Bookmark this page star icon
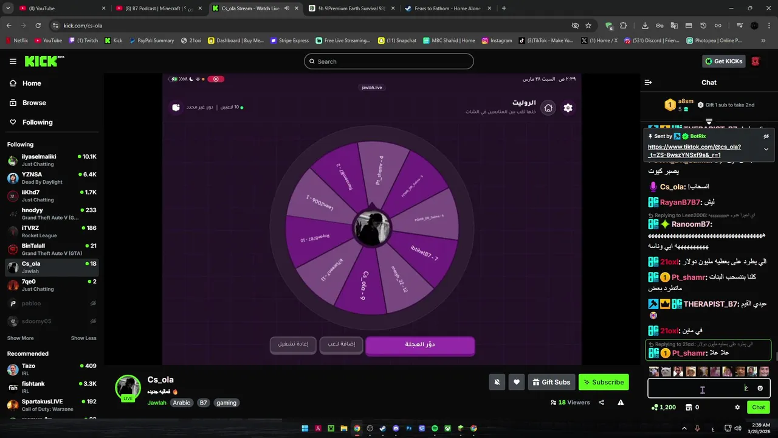Image resolution: width=778 pixels, height=438 pixels. click(588, 26)
